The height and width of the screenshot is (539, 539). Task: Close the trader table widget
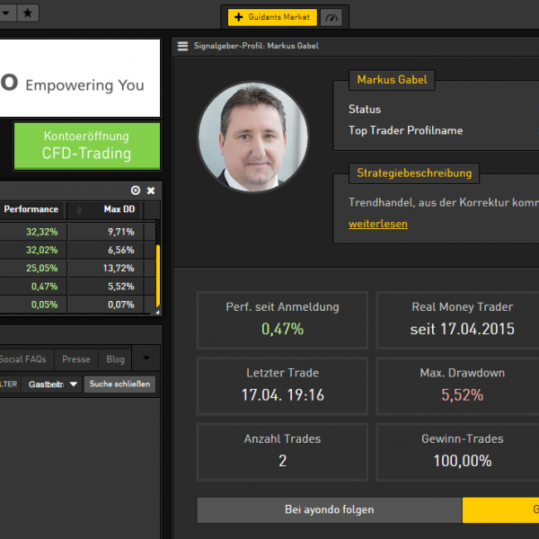coord(151,190)
